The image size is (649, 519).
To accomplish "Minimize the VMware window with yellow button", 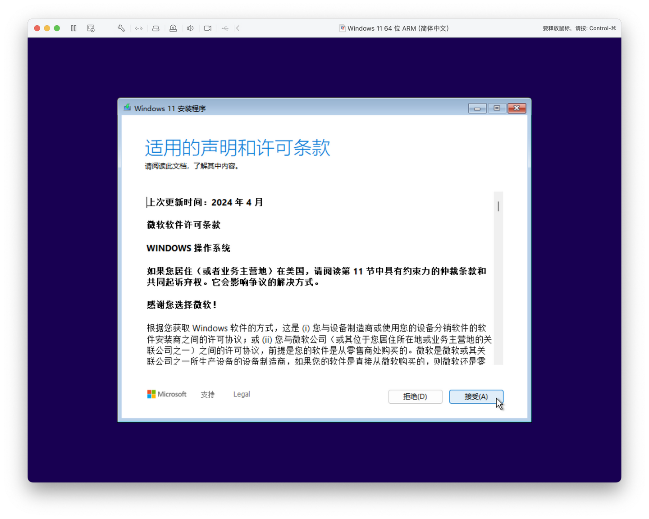I will [47, 28].
